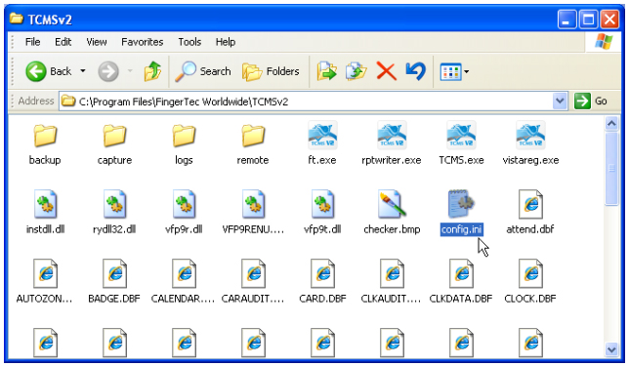Open the Favorites menu

click(x=142, y=42)
